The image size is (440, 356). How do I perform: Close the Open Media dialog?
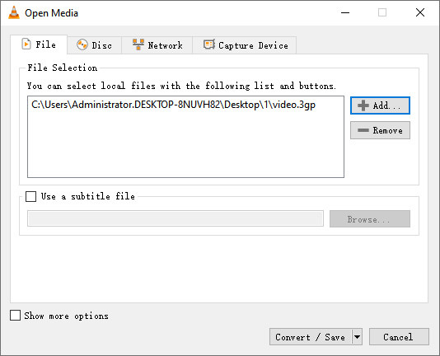420,12
